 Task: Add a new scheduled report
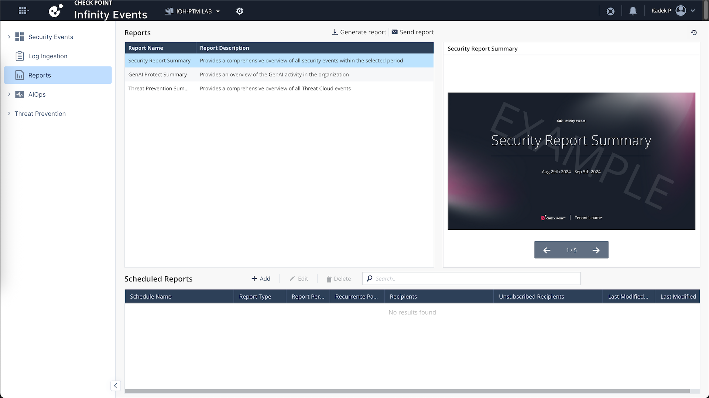[261, 279]
